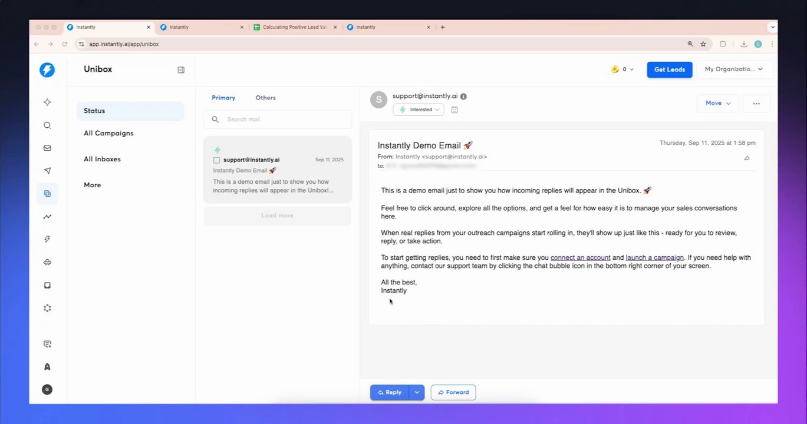
Task: Open the inbox tray icon in left sidebar
Action: pos(47,285)
